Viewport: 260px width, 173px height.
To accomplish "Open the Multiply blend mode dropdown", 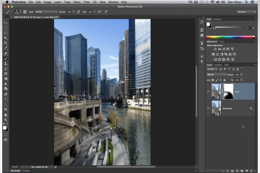I will pos(216,75).
